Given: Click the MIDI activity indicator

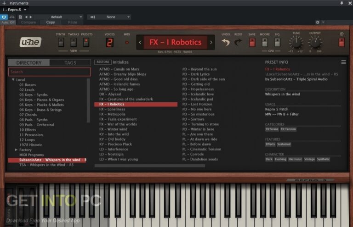Looking at the screenshot, I should (127, 43).
